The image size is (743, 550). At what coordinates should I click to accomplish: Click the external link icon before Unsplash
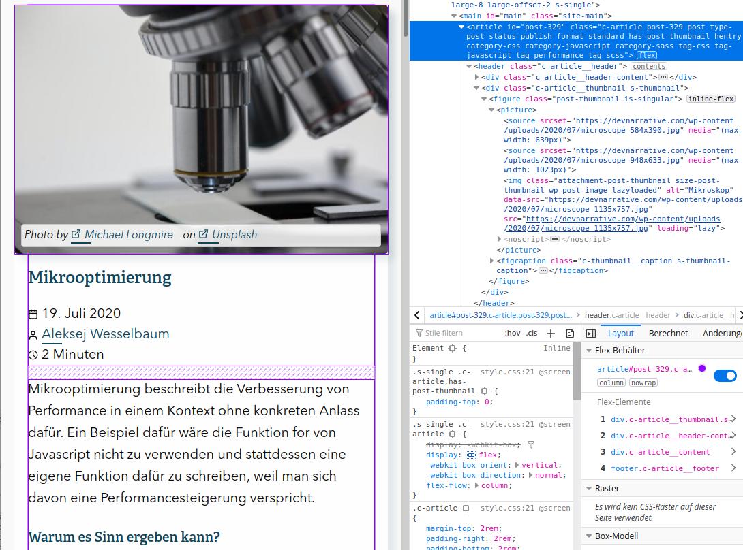[x=203, y=234]
